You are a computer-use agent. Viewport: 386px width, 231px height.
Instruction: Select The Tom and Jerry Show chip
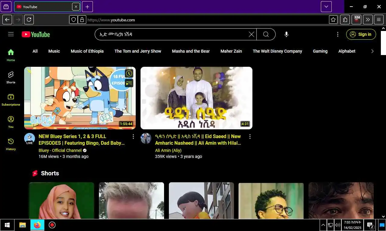138,51
